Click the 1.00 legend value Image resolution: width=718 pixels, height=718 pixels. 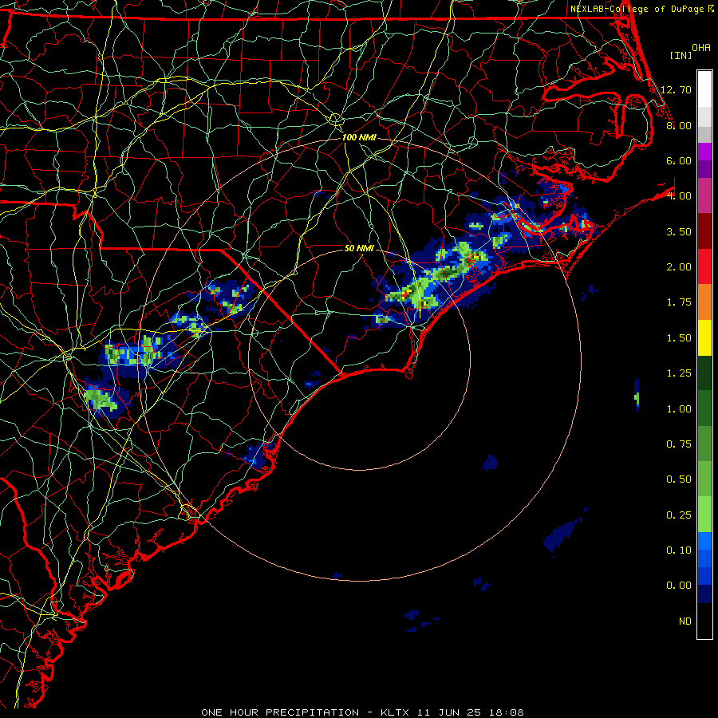click(679, 409)
